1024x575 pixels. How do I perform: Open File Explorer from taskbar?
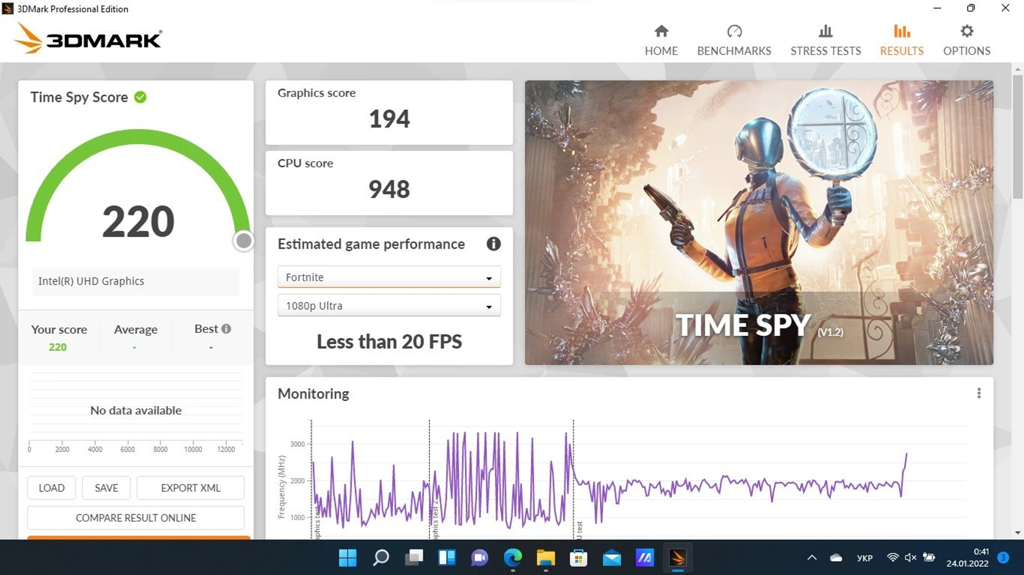546,557
